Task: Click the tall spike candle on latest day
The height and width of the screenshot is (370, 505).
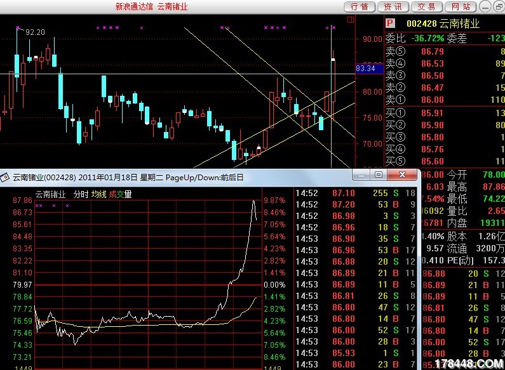Action: point(333,81)
